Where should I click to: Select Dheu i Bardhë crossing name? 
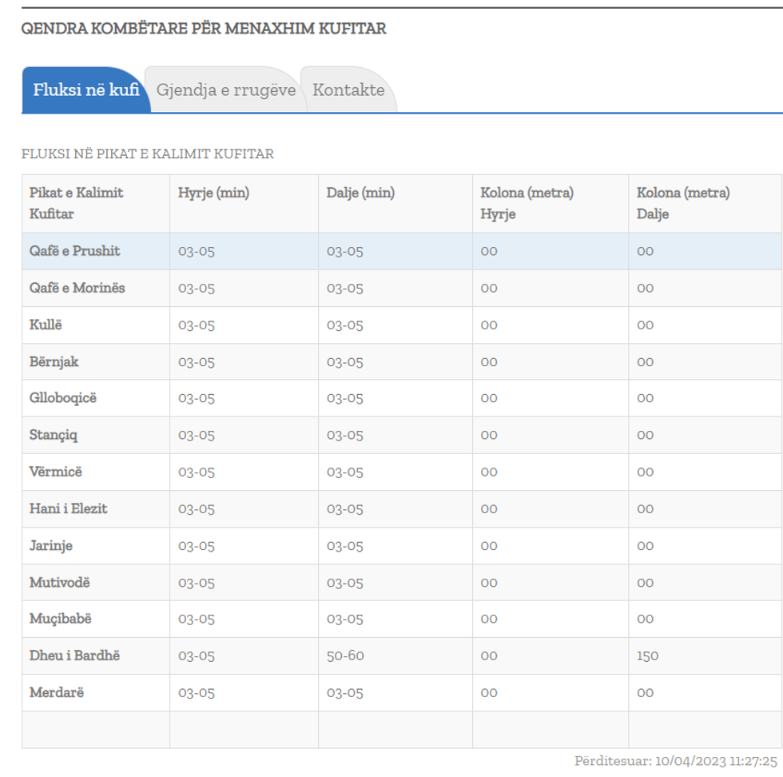[74, 655]
